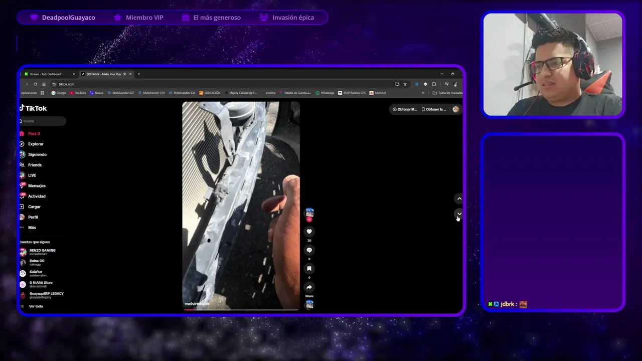Follow creator via red plus badge
Screen dimensions: 642x361
tap(309, 219)
